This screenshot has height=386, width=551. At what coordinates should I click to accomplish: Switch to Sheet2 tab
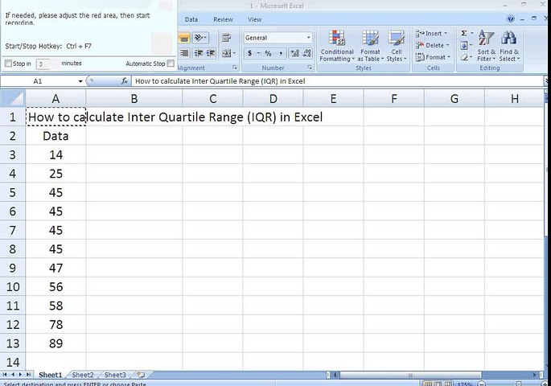click(83, 375)
